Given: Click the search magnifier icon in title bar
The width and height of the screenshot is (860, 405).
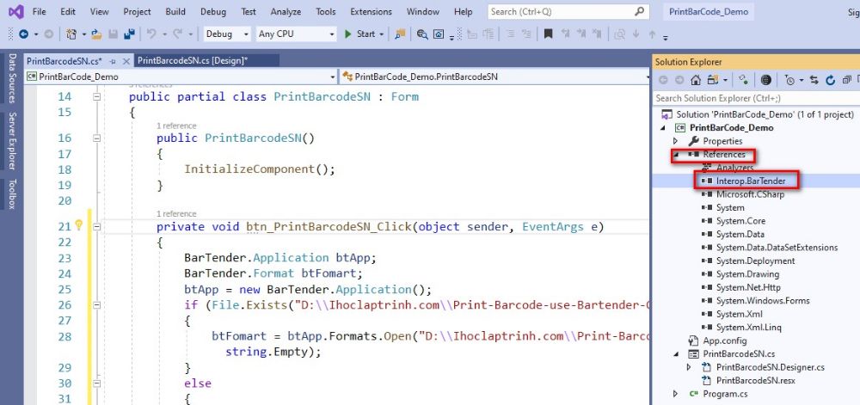Looking at the screenshot, I should point(640,11).
